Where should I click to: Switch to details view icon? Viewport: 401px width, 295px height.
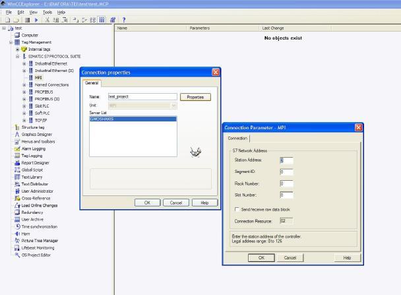coord(102,20)
